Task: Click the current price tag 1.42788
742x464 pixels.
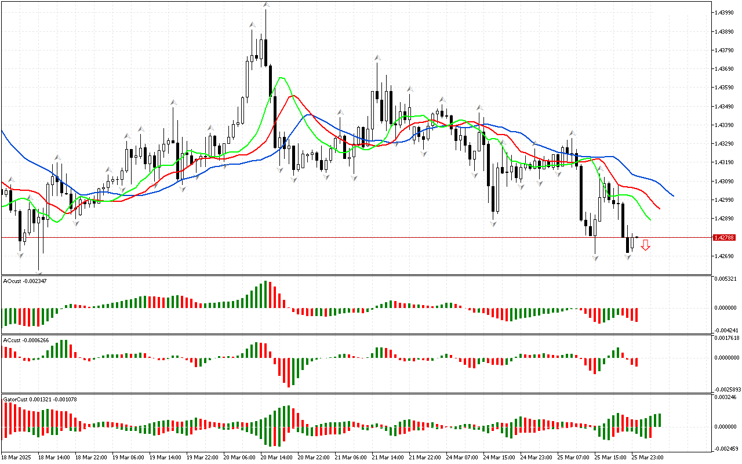Action: [x=725, y=237]
